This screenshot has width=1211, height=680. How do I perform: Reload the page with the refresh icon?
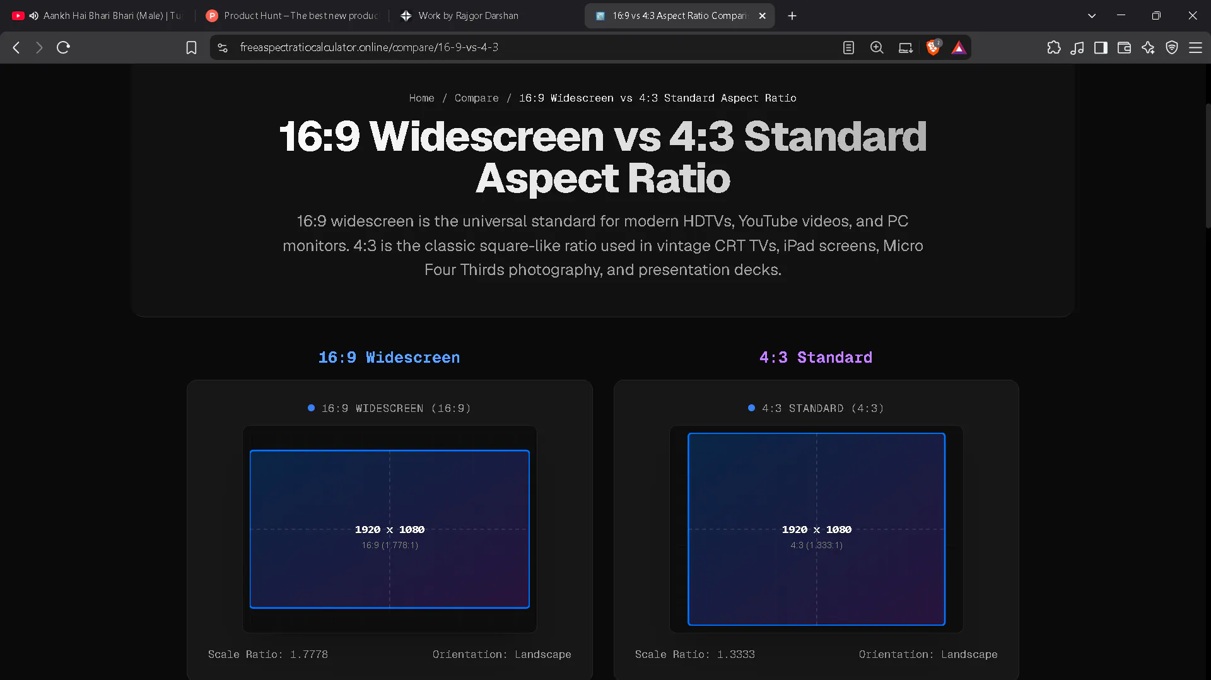[x=63, y=47]
